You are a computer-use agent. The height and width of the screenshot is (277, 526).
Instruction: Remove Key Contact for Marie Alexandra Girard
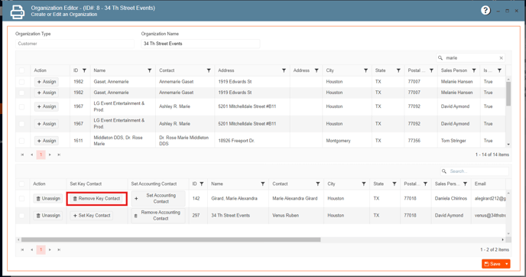click(96, 199)
